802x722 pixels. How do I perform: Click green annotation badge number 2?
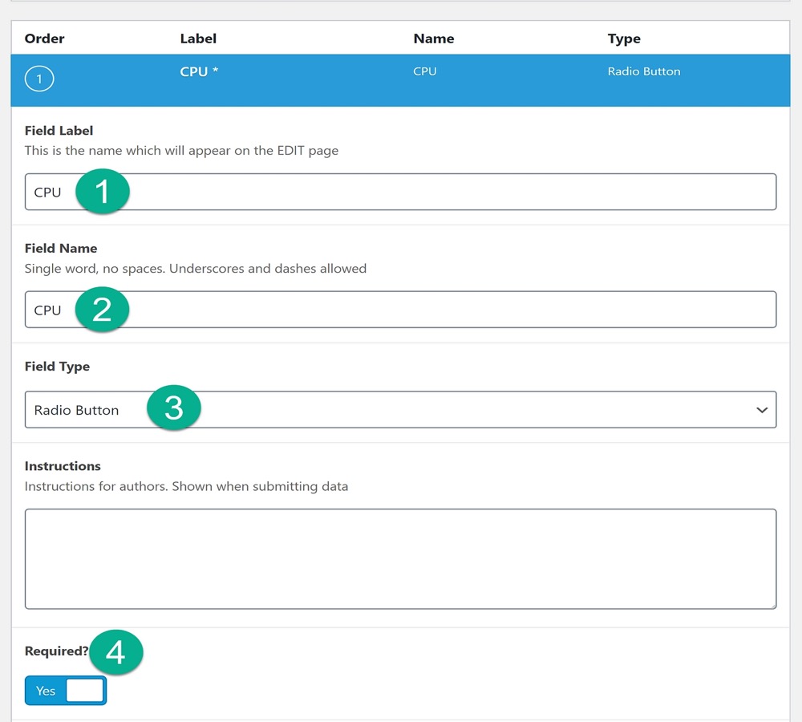click(102, 309)
